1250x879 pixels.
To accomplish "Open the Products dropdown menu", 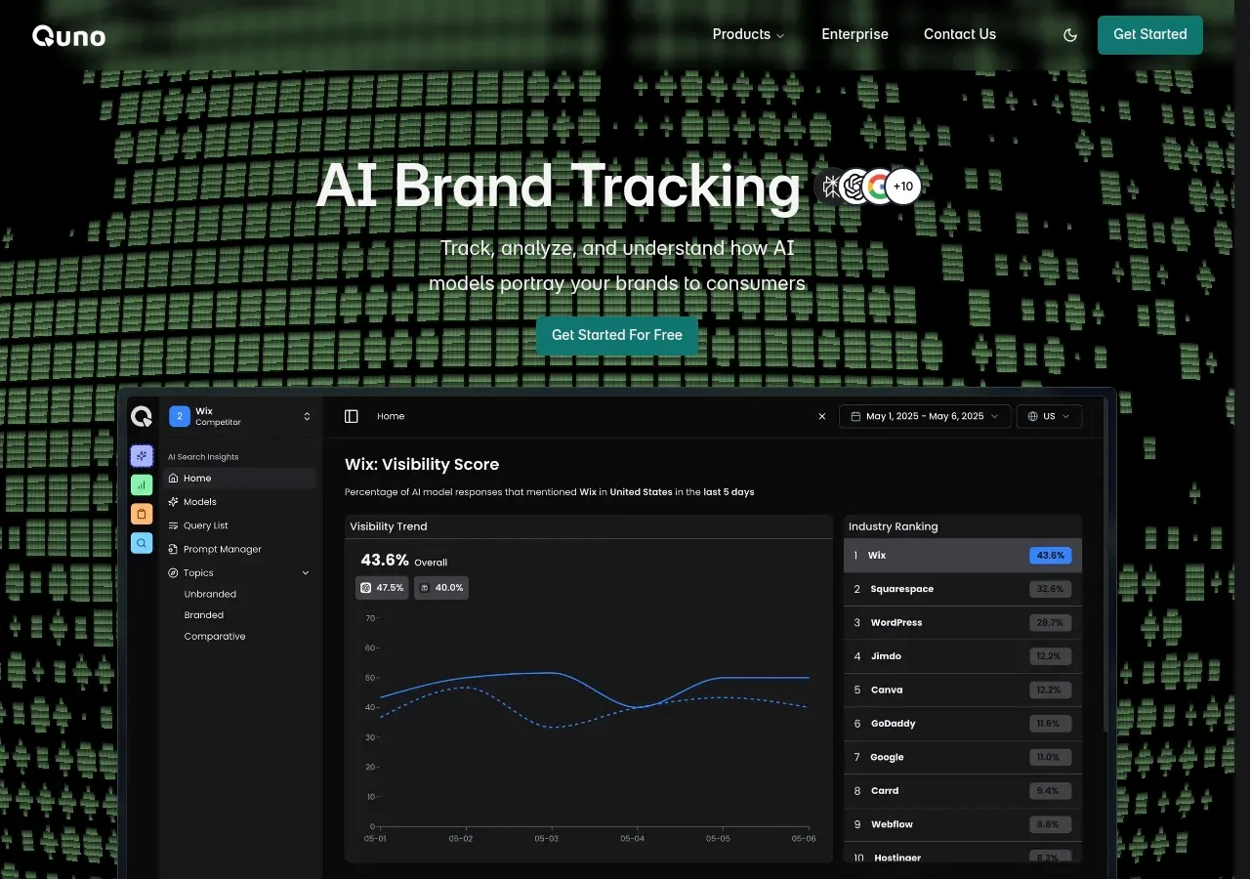I will point(748,34).
